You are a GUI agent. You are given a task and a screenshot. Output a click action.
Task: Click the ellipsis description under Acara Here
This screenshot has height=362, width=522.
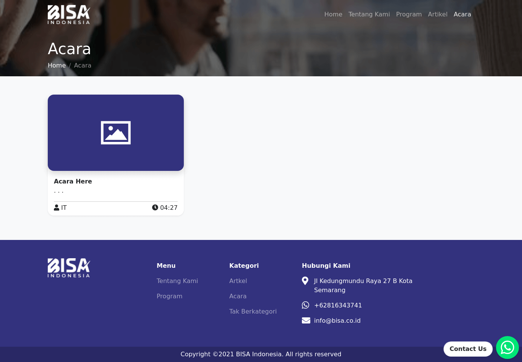point(59,191)
